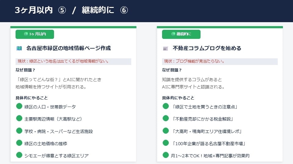
Task: Click the green bullet beside 主要駅周辺情報（大高駅など）
Action: click(19, 118)
